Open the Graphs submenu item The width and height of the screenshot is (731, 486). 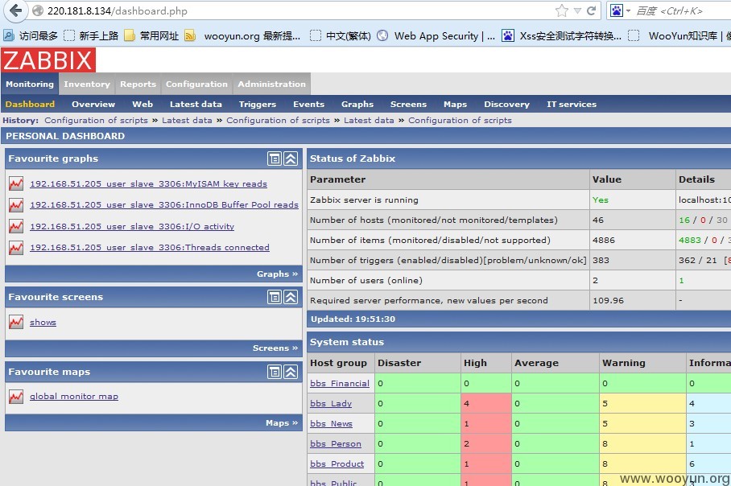click(357, 105)
